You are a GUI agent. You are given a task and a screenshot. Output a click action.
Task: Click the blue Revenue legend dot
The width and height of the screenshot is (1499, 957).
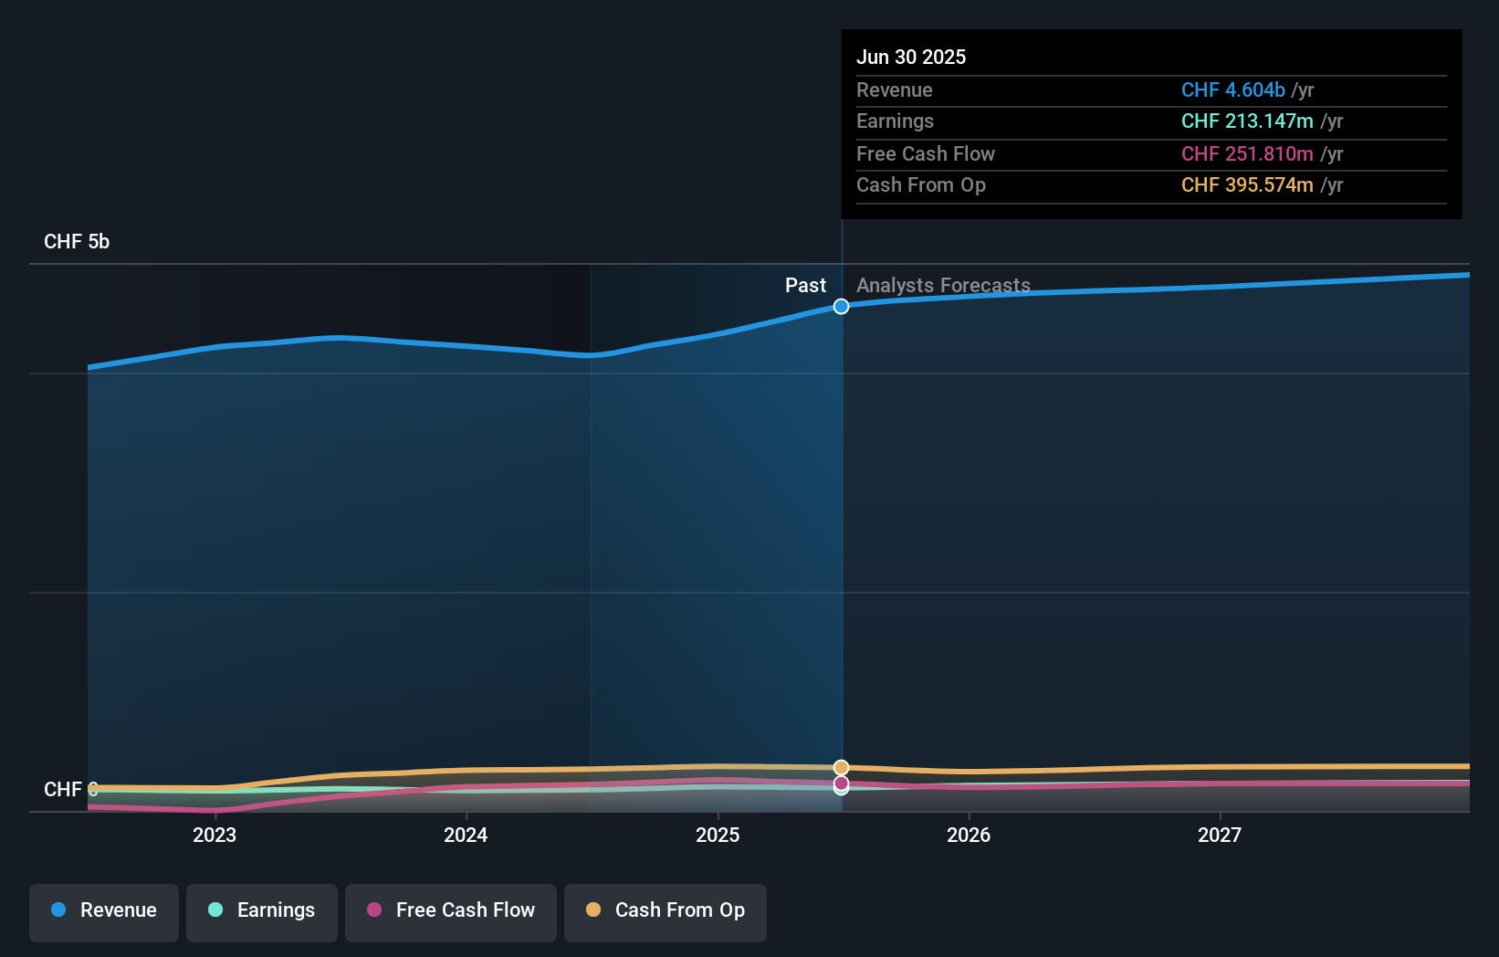[x=60, y=910]
